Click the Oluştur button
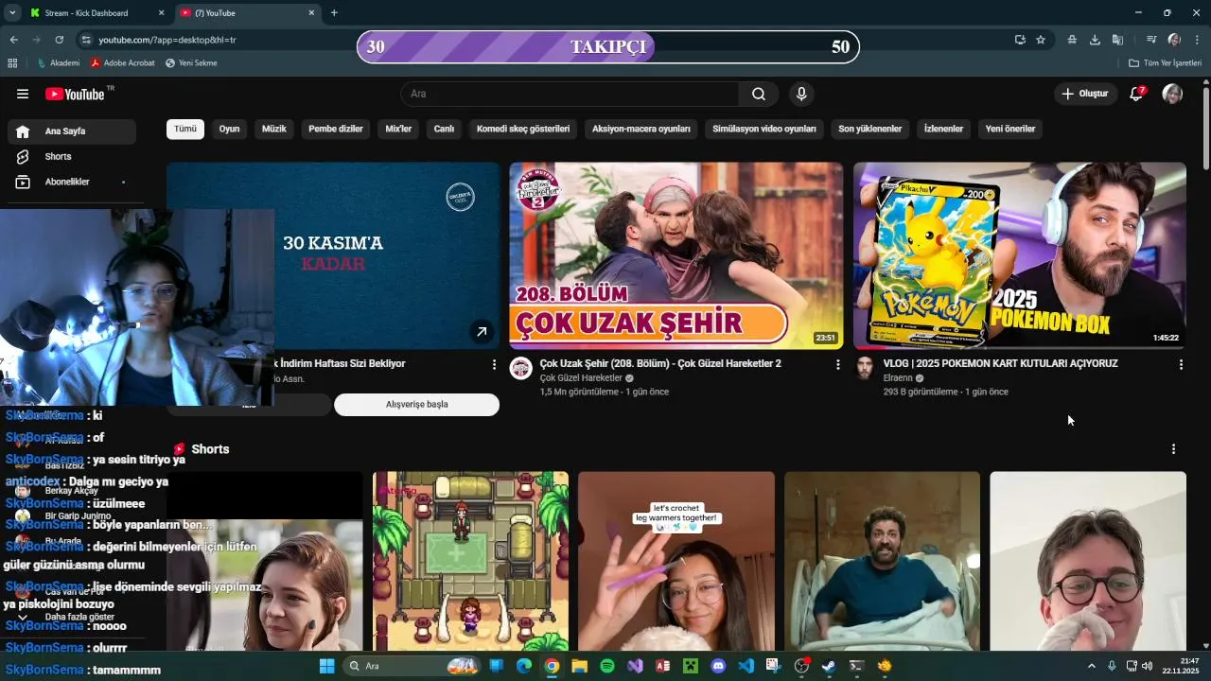The height and width of the screenshot is (681, 1211). click(x=1085, y=94)
